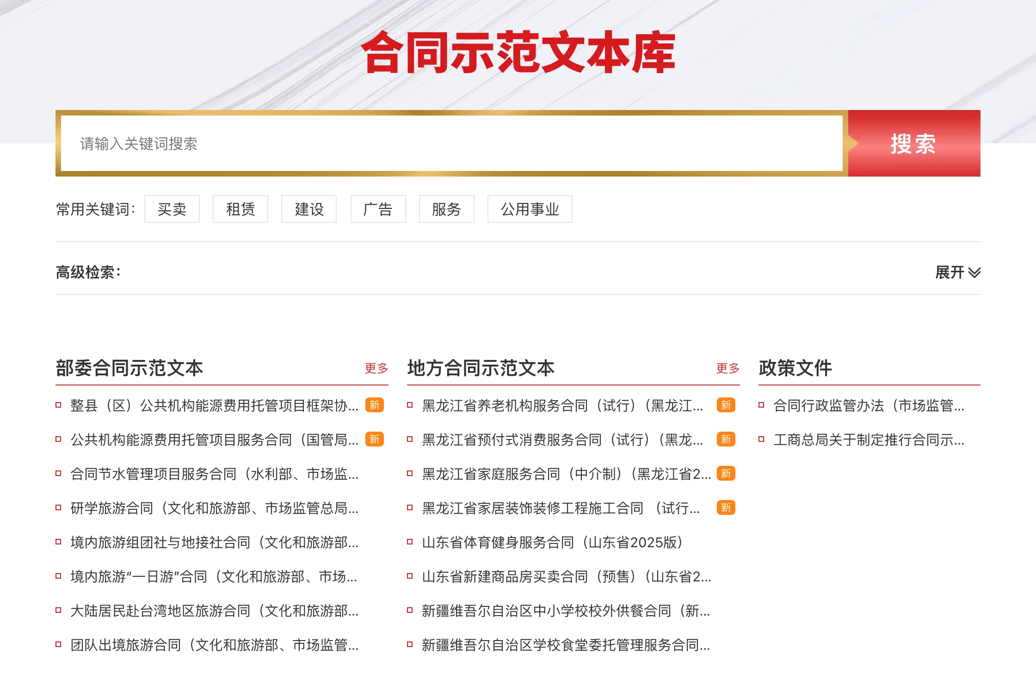Viewport: 1036px width, 684px height.
Task: Open 山东省新建商品房买卖合同（预售） link
Action: pos(567,576)
